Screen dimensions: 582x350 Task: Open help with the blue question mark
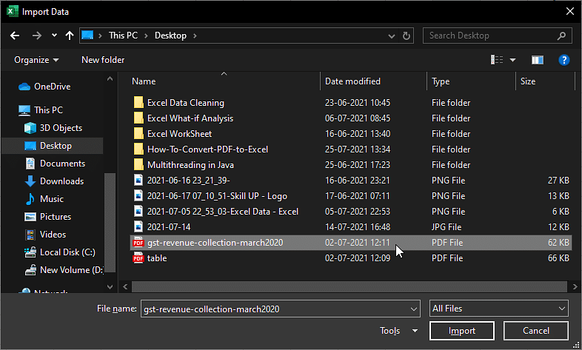pos(563,60)
